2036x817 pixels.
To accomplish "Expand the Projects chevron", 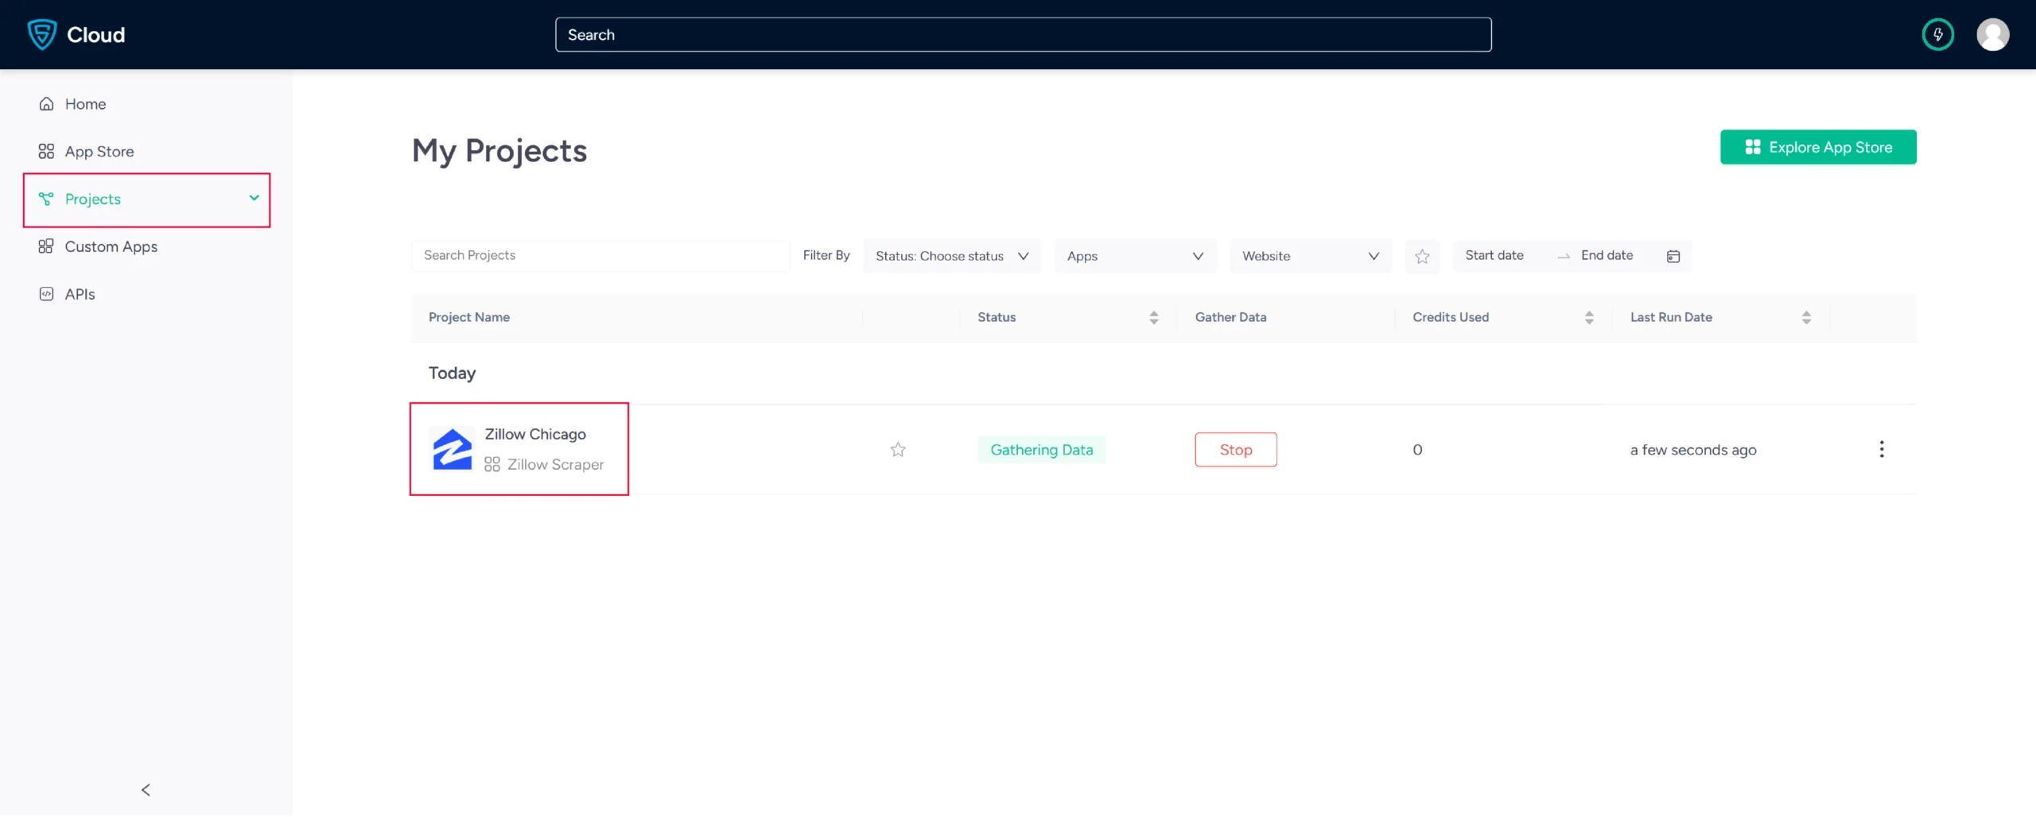I will (x=254, y=198).
